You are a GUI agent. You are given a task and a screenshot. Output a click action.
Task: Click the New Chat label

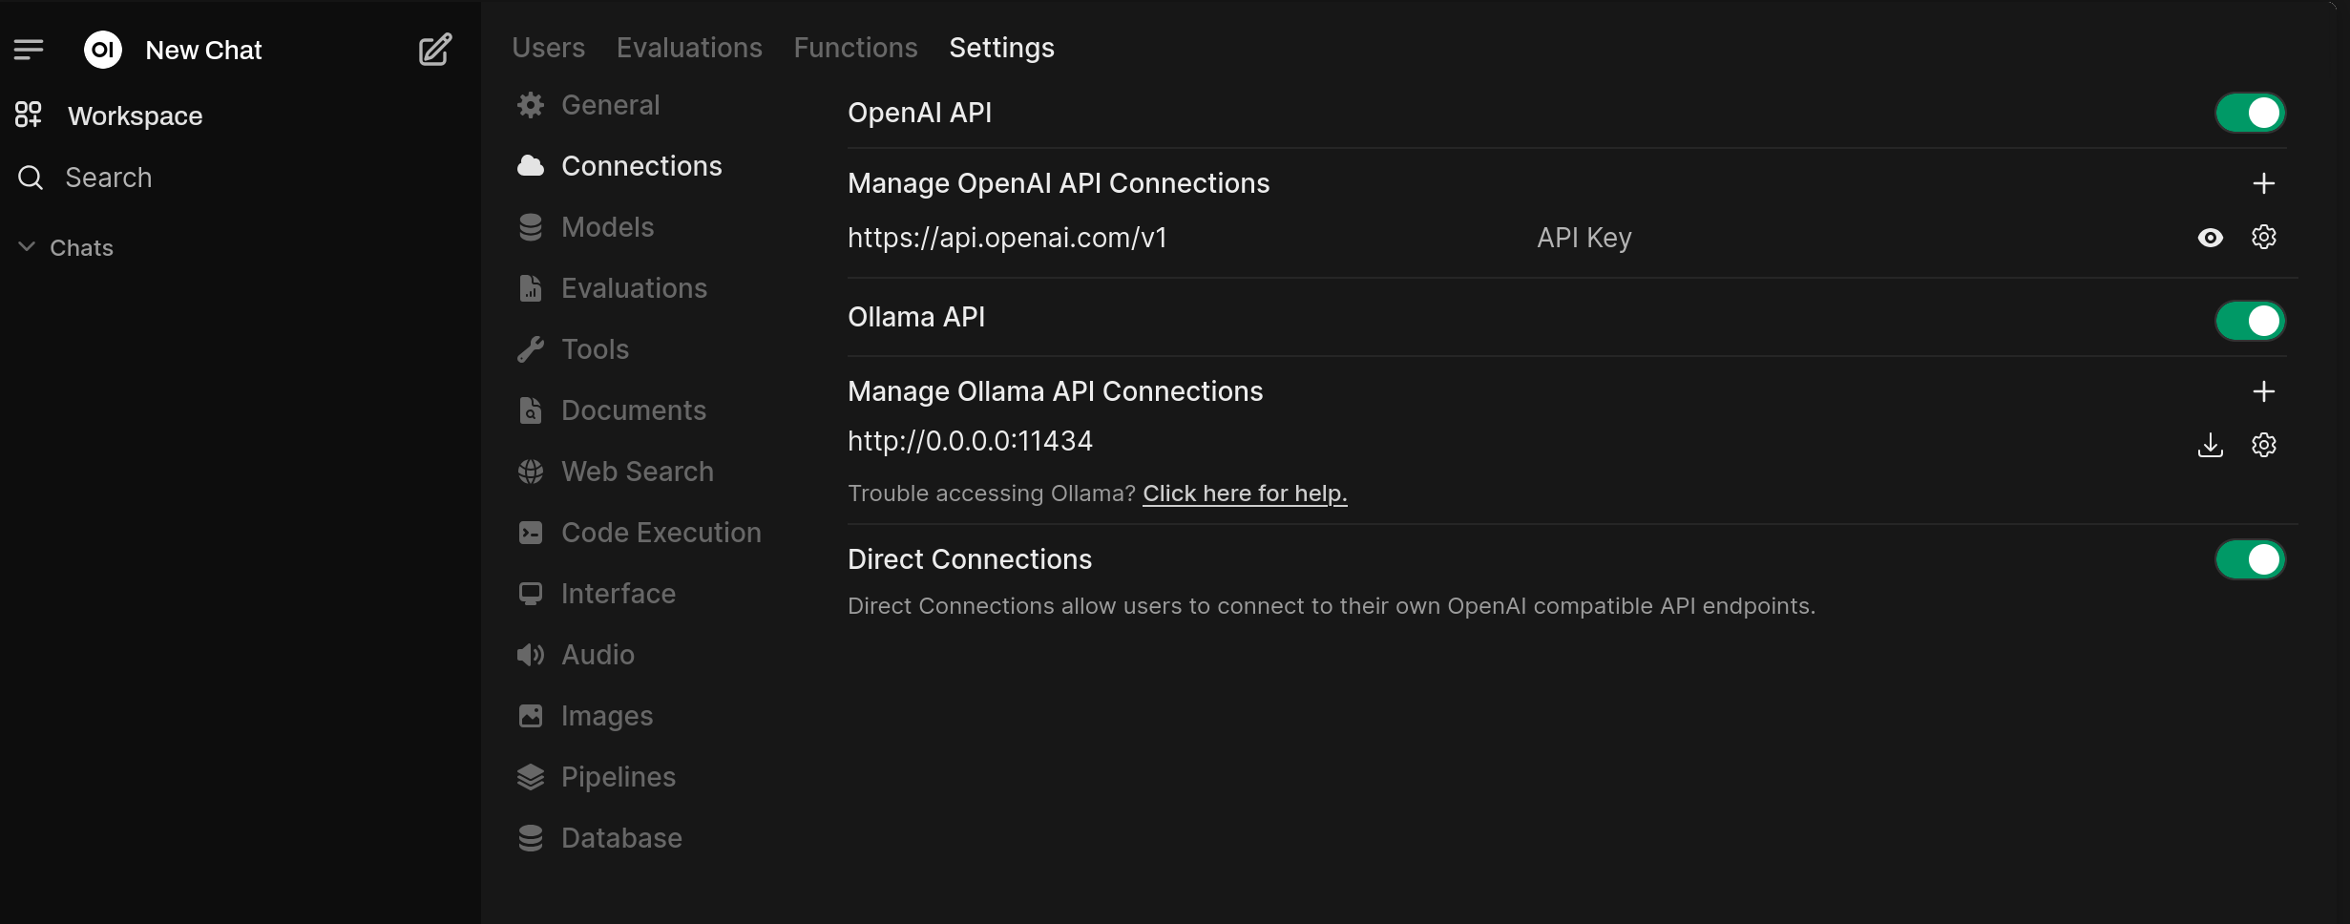pos(203,50)
